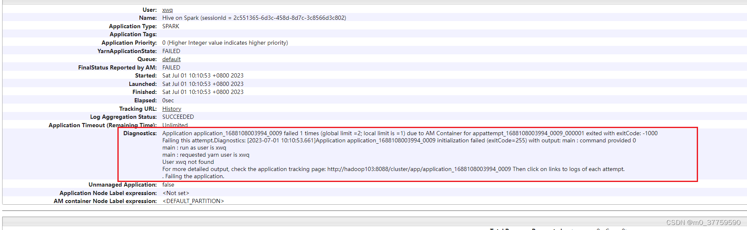Select the 'Failing this attempt.Diagnostics' line
The height and width of the screenshot is (230, 747).
(399, 141)
